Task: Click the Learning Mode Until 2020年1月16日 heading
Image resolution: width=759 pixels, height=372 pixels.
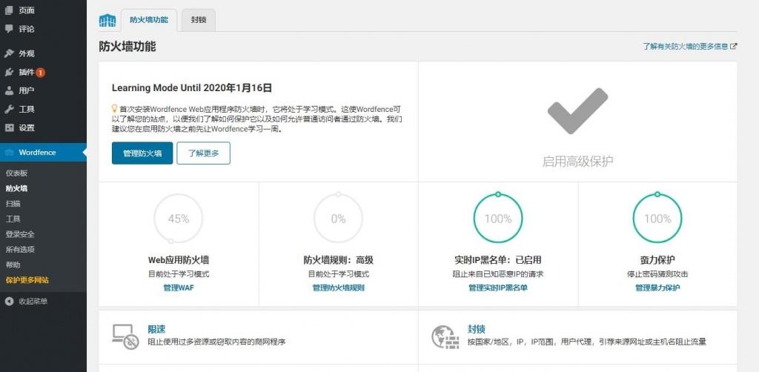Action: pos(192,88)
